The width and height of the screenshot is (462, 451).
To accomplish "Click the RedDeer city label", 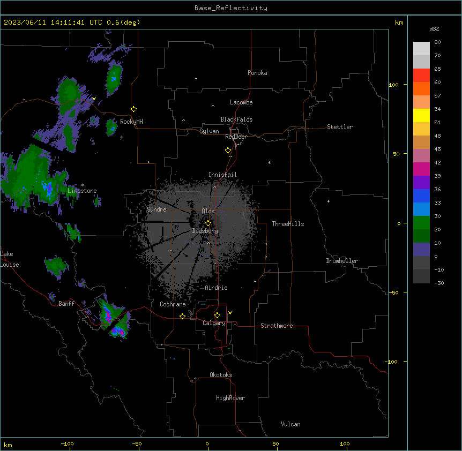I will click(236, 137).
